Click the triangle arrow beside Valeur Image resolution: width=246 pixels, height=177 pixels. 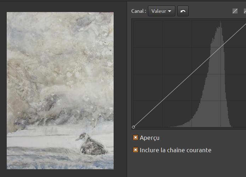[170, 11]
